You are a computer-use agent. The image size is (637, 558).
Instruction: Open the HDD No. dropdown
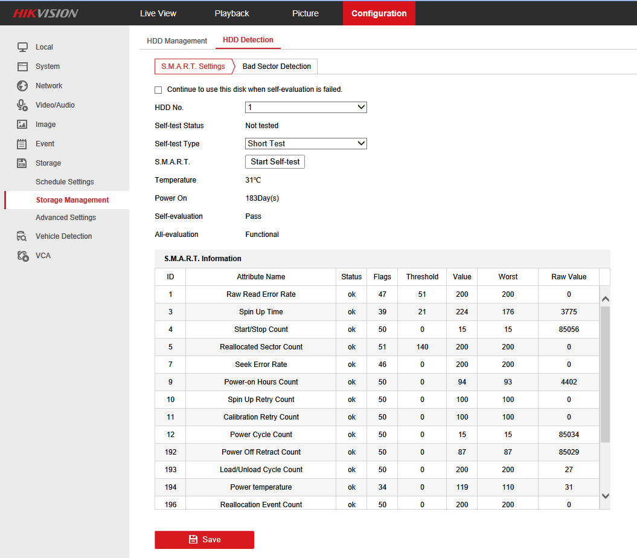306,108
